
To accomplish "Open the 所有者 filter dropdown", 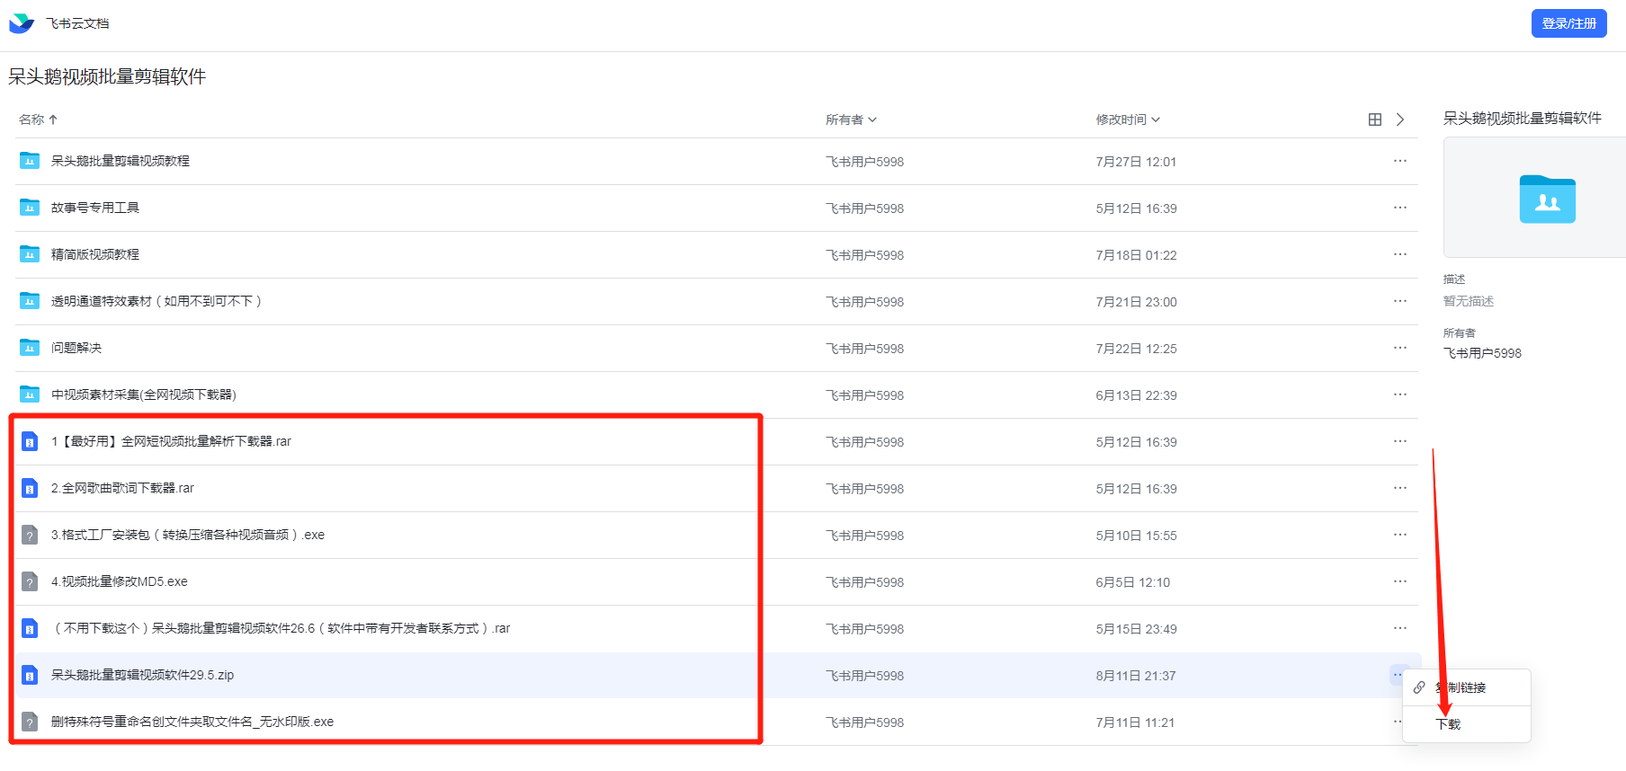I will click(851, 120).
